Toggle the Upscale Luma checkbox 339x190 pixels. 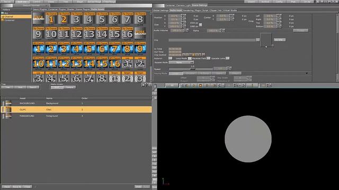click(x=227, y=59)
